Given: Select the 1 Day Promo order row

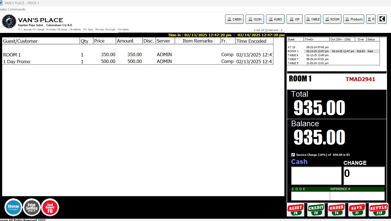Looking at the screenshot, I should [17, 62].
